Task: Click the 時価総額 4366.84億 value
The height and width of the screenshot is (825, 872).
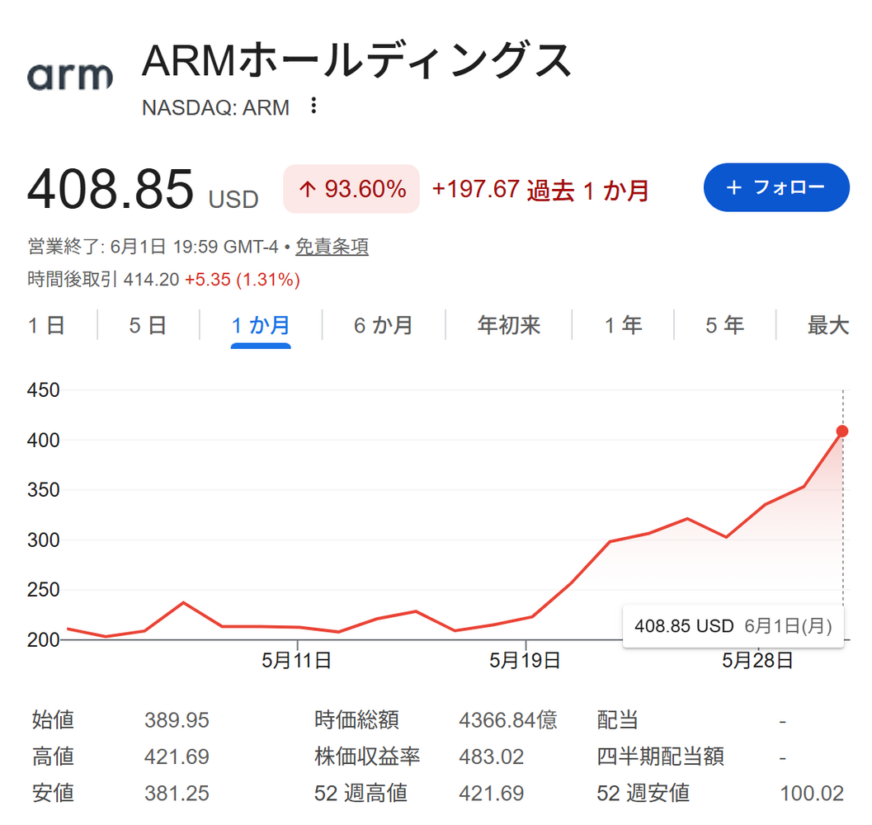Action: click(x=507, y=720)
